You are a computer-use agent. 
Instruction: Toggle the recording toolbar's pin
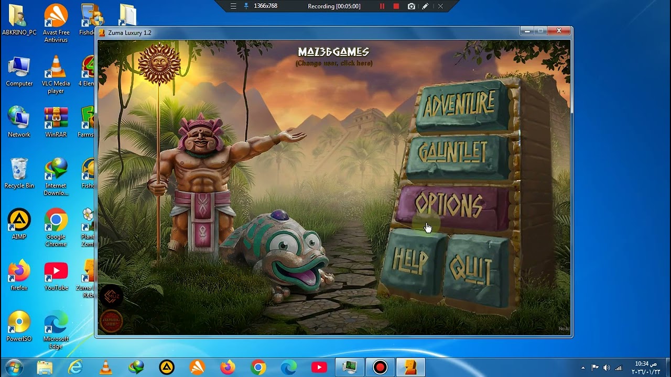tap(246, 6)
